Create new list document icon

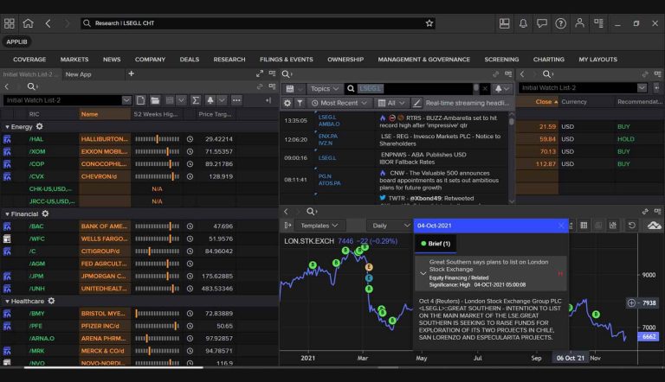140,100
